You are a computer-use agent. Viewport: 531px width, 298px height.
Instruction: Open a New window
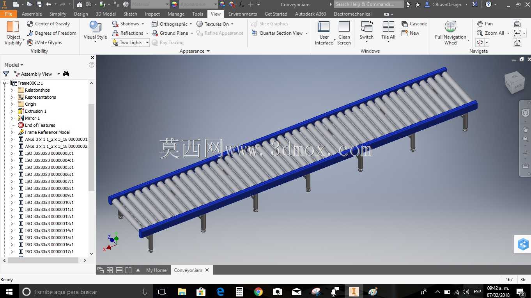[x=410, y=33]
